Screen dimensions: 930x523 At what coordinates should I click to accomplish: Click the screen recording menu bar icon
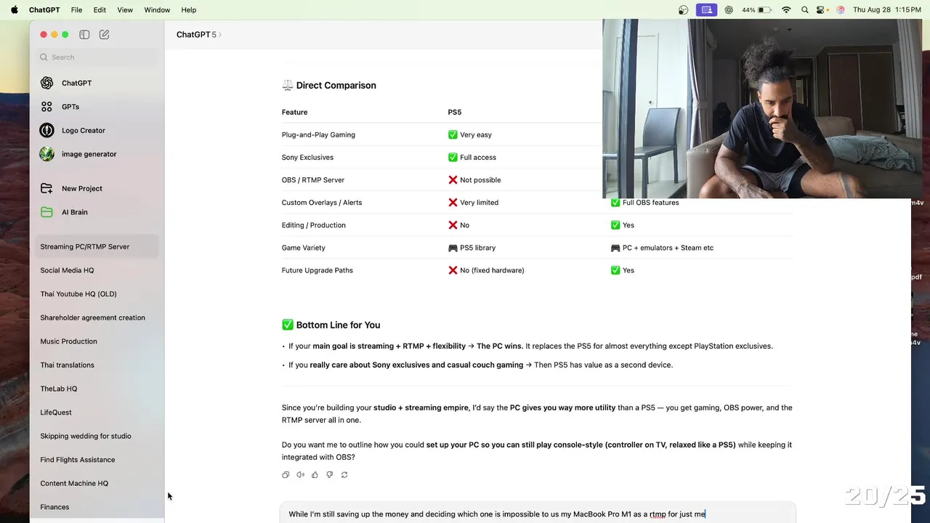(x=705, y=10)
